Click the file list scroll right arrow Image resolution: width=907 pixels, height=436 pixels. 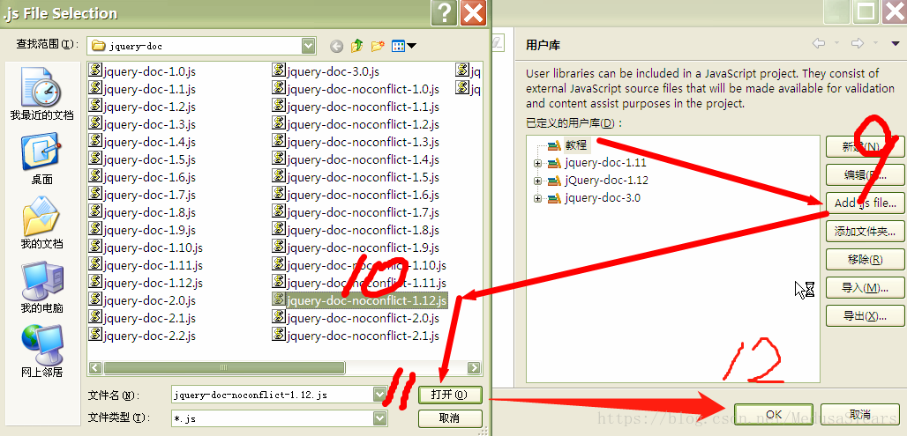[474, 368]
